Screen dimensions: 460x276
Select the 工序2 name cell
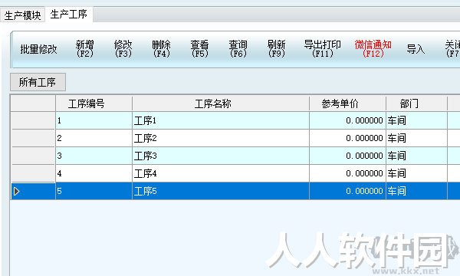221,138
